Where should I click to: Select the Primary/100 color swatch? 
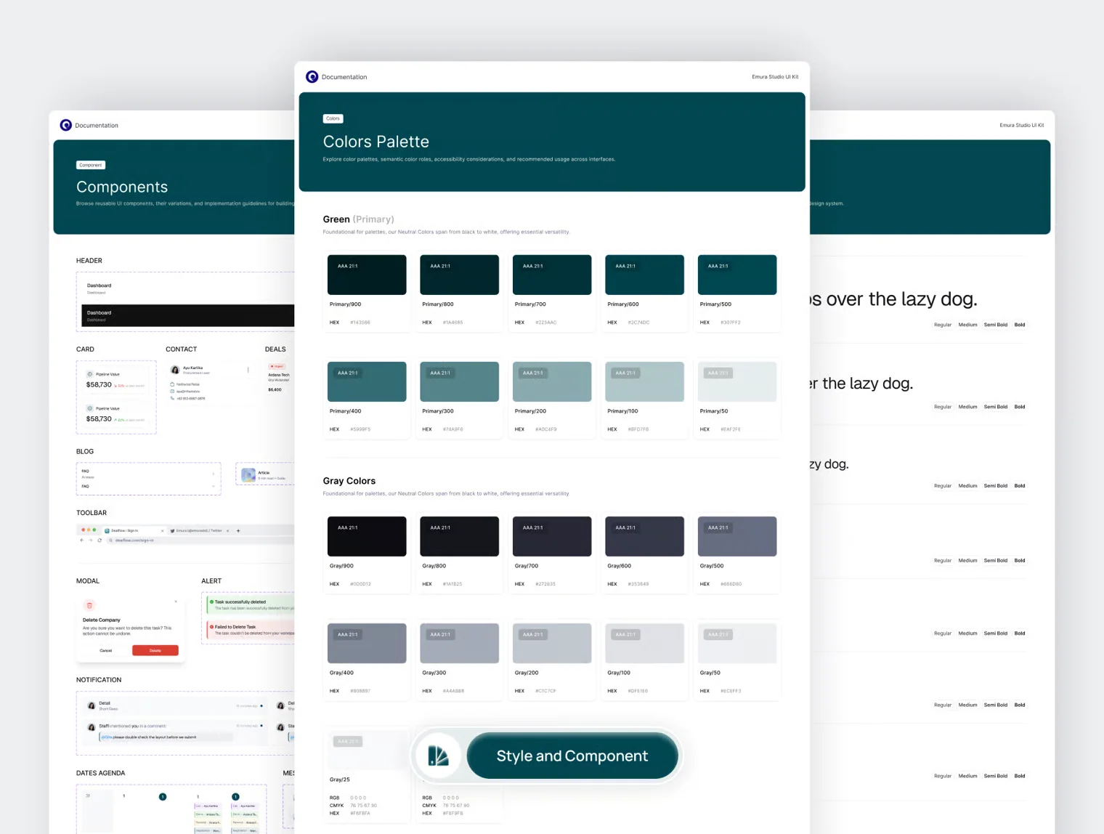pyautogui.click(x=645, y=381)
